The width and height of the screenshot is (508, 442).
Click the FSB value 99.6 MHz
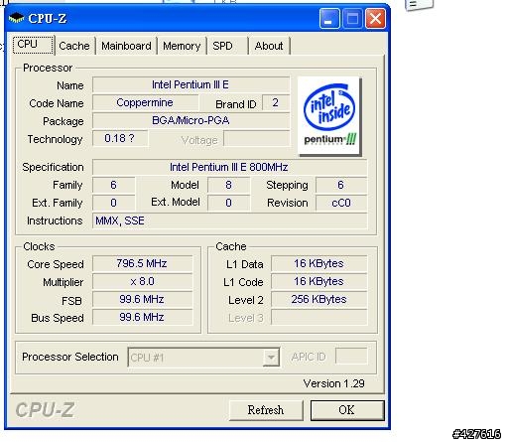[142, 299]
